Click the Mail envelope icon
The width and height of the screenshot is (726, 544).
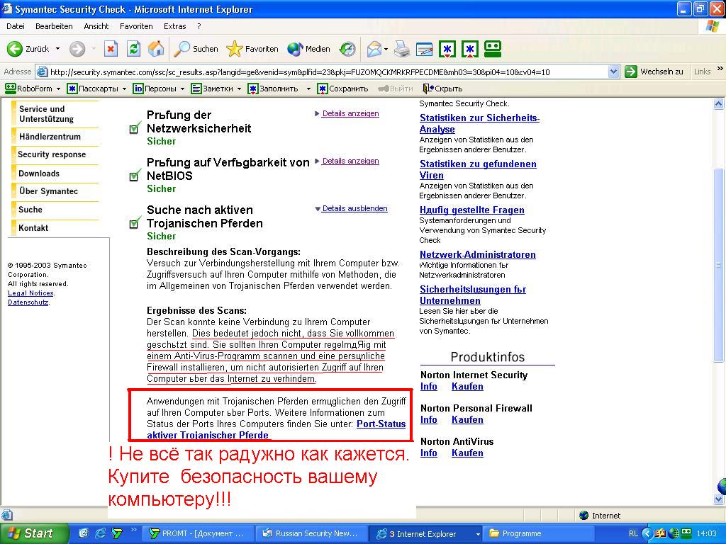pyautogui.click(x=374, y=49)
